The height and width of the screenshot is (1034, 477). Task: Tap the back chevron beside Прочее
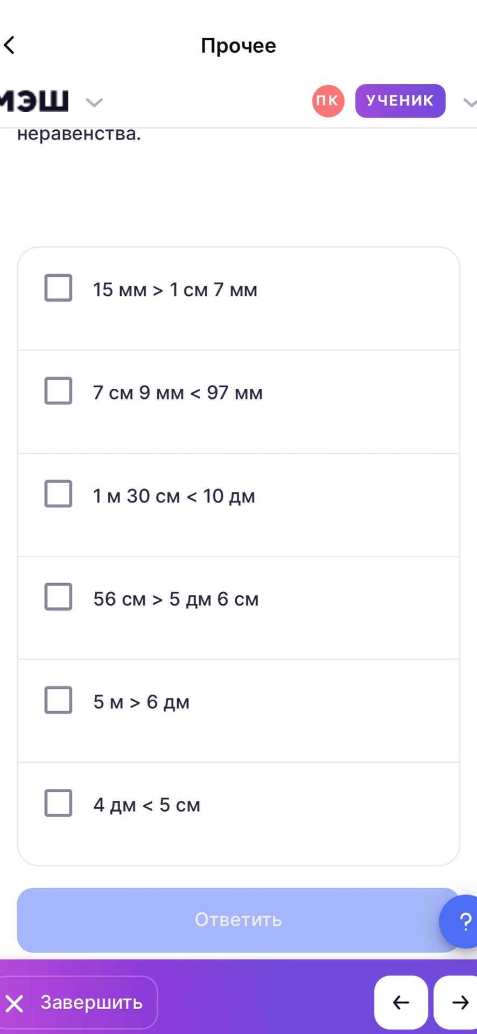pos(9,45)
